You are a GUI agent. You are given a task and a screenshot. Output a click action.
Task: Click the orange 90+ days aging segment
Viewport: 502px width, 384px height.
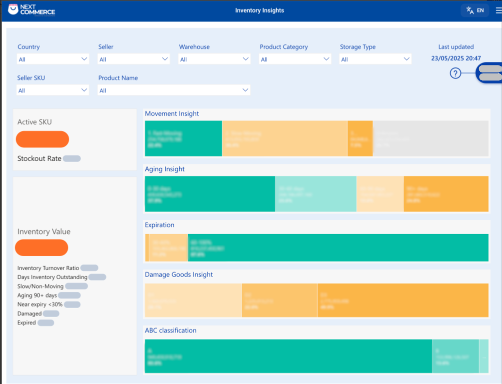point(446,194)
